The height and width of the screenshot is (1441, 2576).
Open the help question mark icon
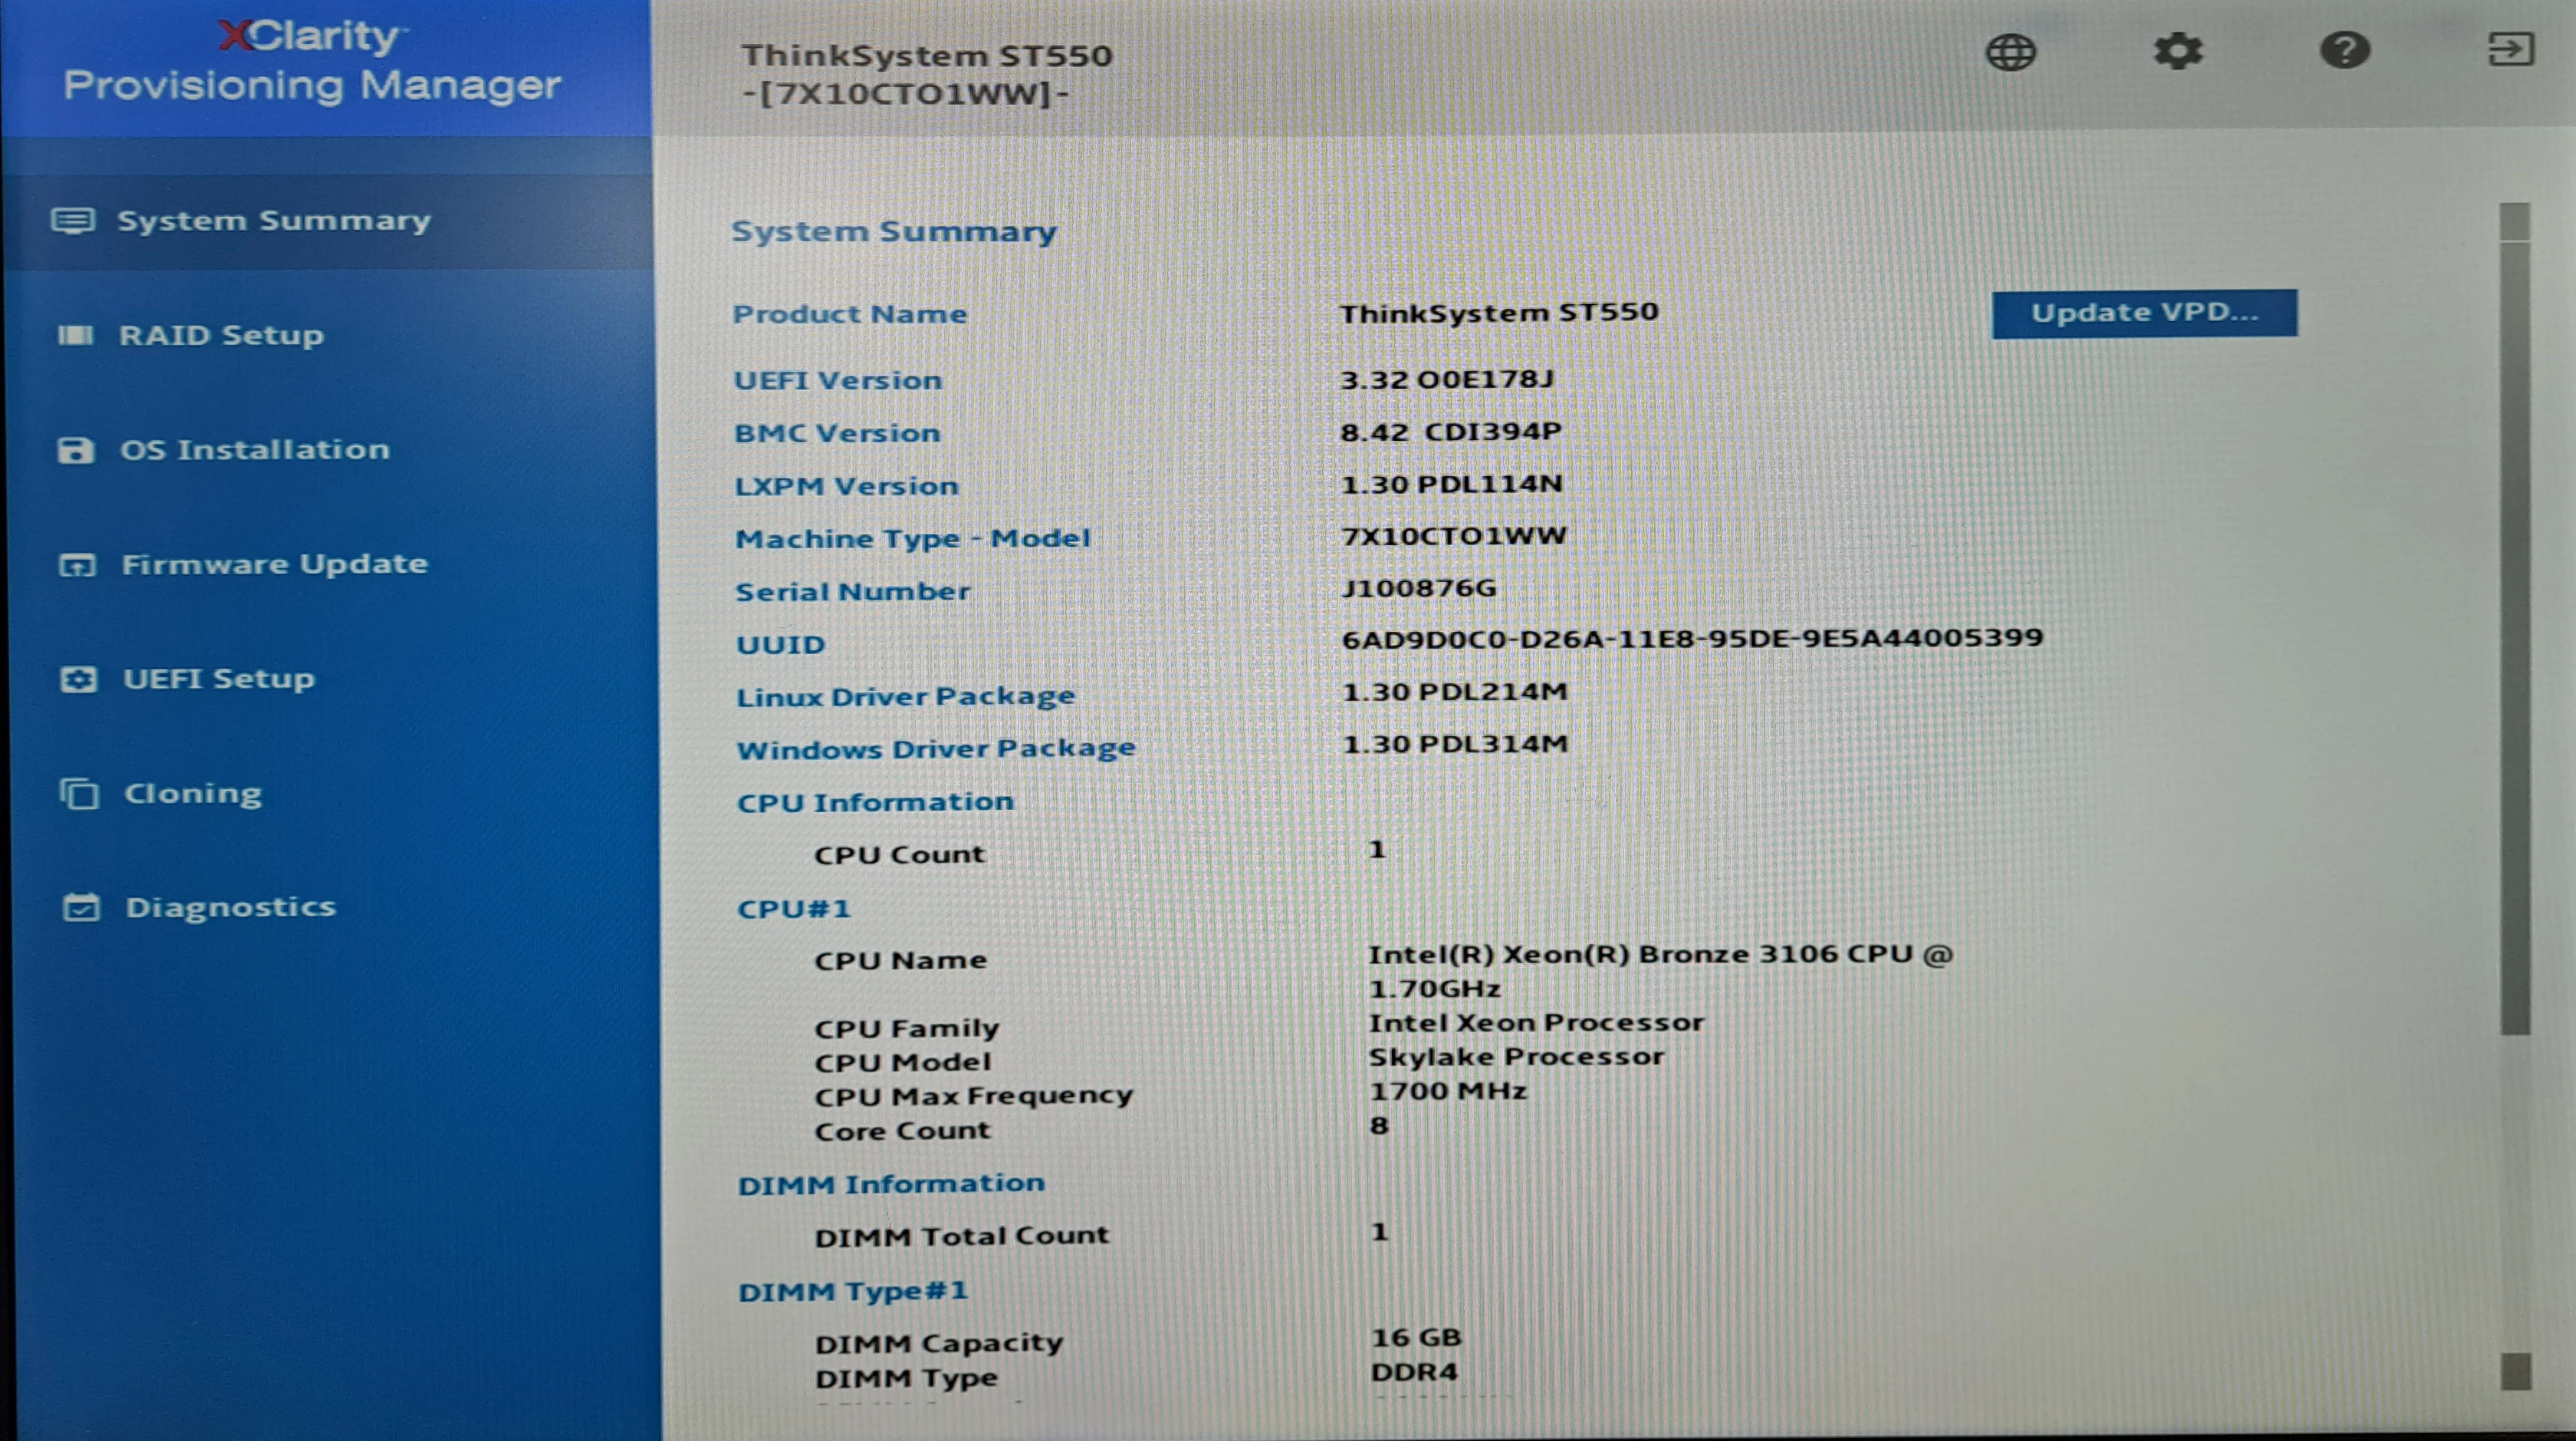pyautogui.click(x=2344, y=50)
